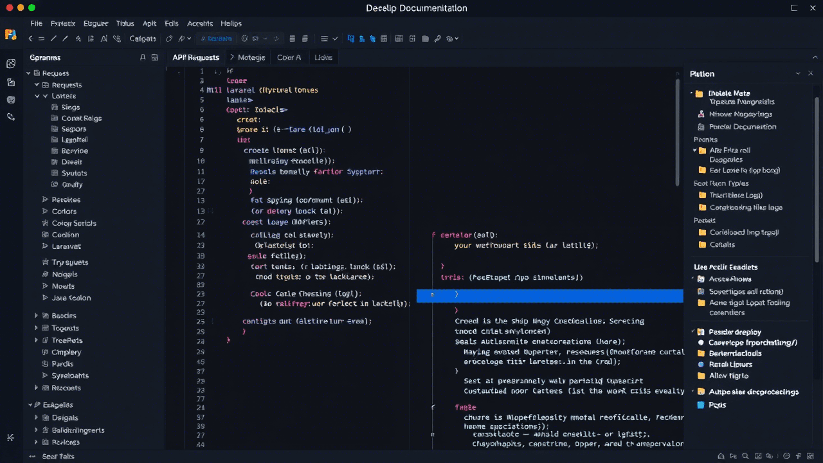Select Retali Lipturs item in right panel
Screen dimensions: 823x463
[730, 365]
